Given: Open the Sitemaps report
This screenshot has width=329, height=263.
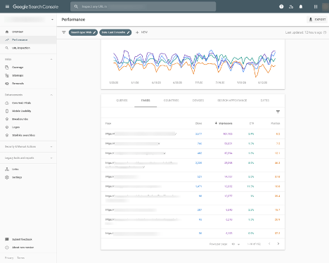Looking at the screenshot, I should [28, 75].
